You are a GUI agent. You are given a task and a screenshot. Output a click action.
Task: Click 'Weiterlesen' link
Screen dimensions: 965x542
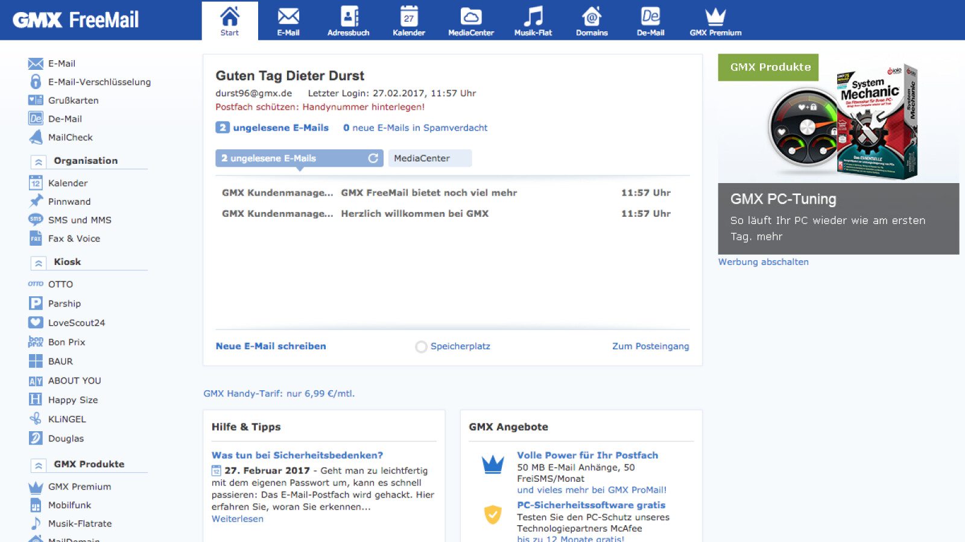pos(237,519)
